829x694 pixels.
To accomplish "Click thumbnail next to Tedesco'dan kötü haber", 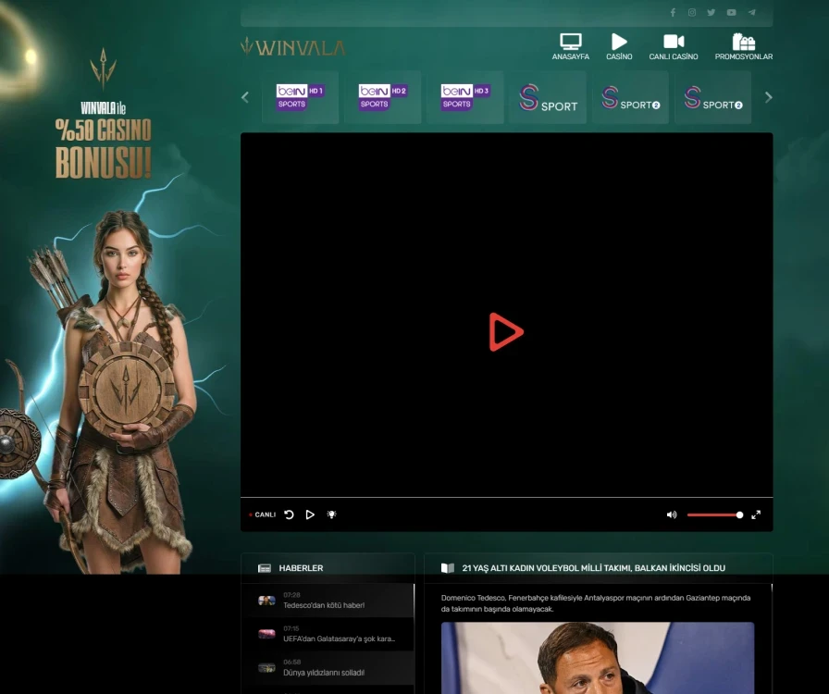I will click(x=266, y=601).
